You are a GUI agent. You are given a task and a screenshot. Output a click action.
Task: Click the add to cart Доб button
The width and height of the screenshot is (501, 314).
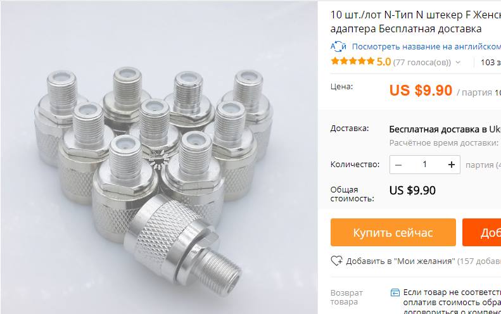coord(481,232)
